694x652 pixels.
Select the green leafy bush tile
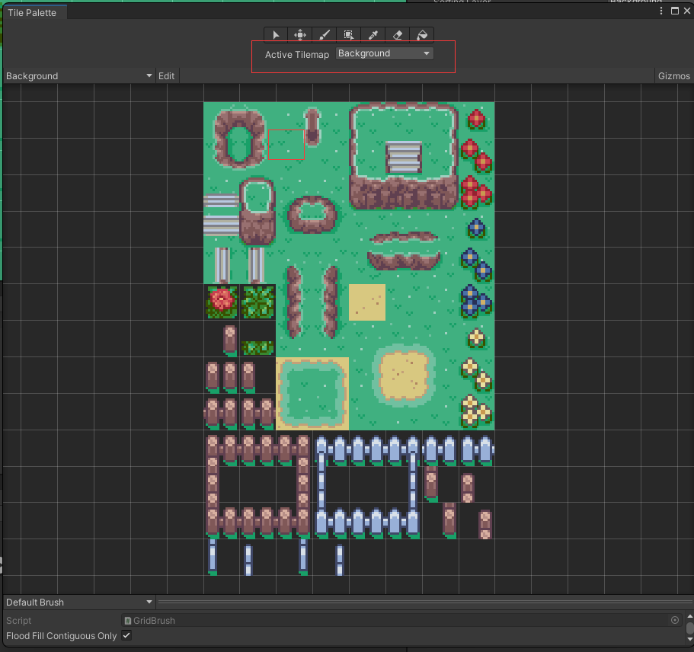point(258,302)
